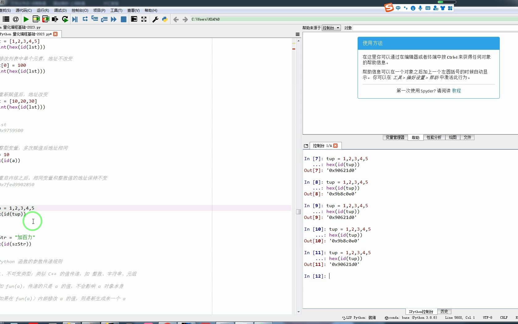Click the conda: base environment status
518x324 pixels.
411,318
